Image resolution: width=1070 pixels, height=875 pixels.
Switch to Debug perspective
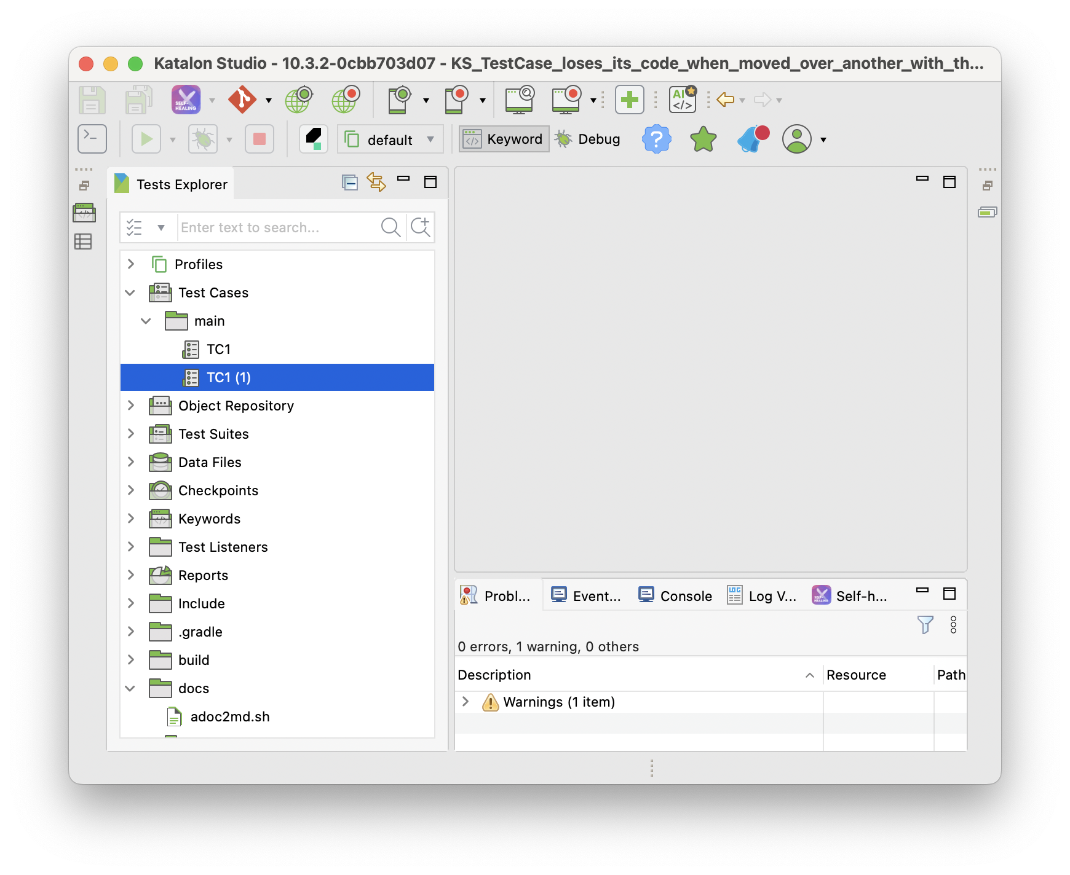588,139
